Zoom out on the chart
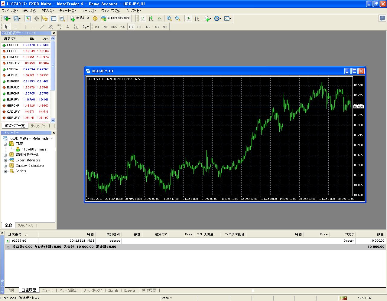This screenshot has width=387, height=301. [178, 19]
